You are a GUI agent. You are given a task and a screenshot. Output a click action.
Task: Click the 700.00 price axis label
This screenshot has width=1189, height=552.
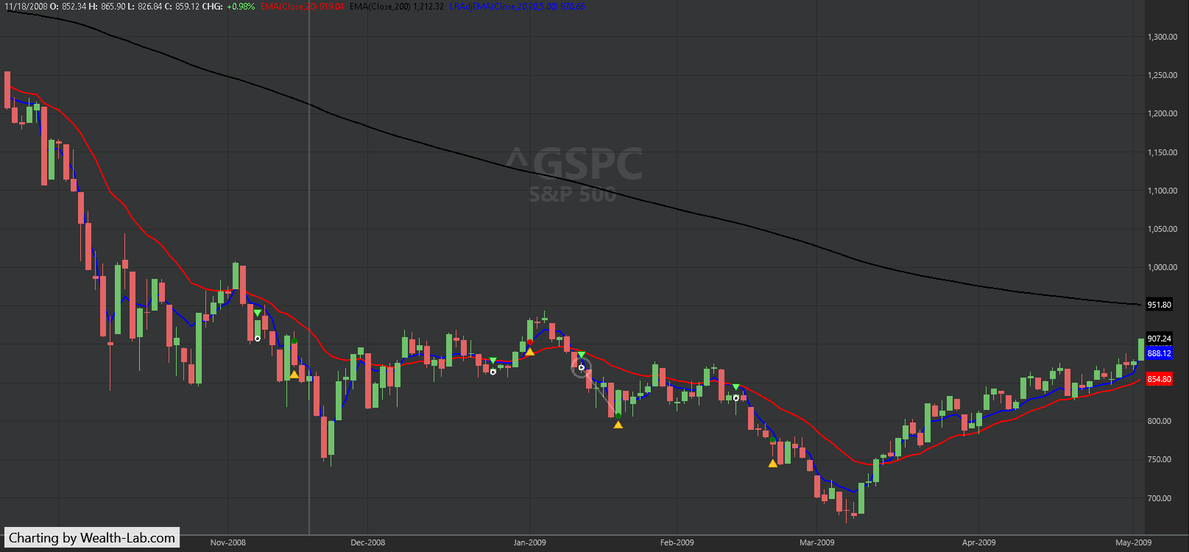pos(1160,498)
